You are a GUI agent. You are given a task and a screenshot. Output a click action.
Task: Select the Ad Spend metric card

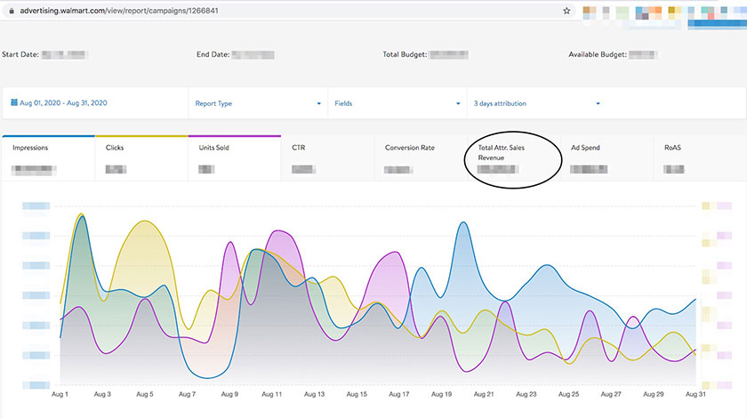pos(606,158)
